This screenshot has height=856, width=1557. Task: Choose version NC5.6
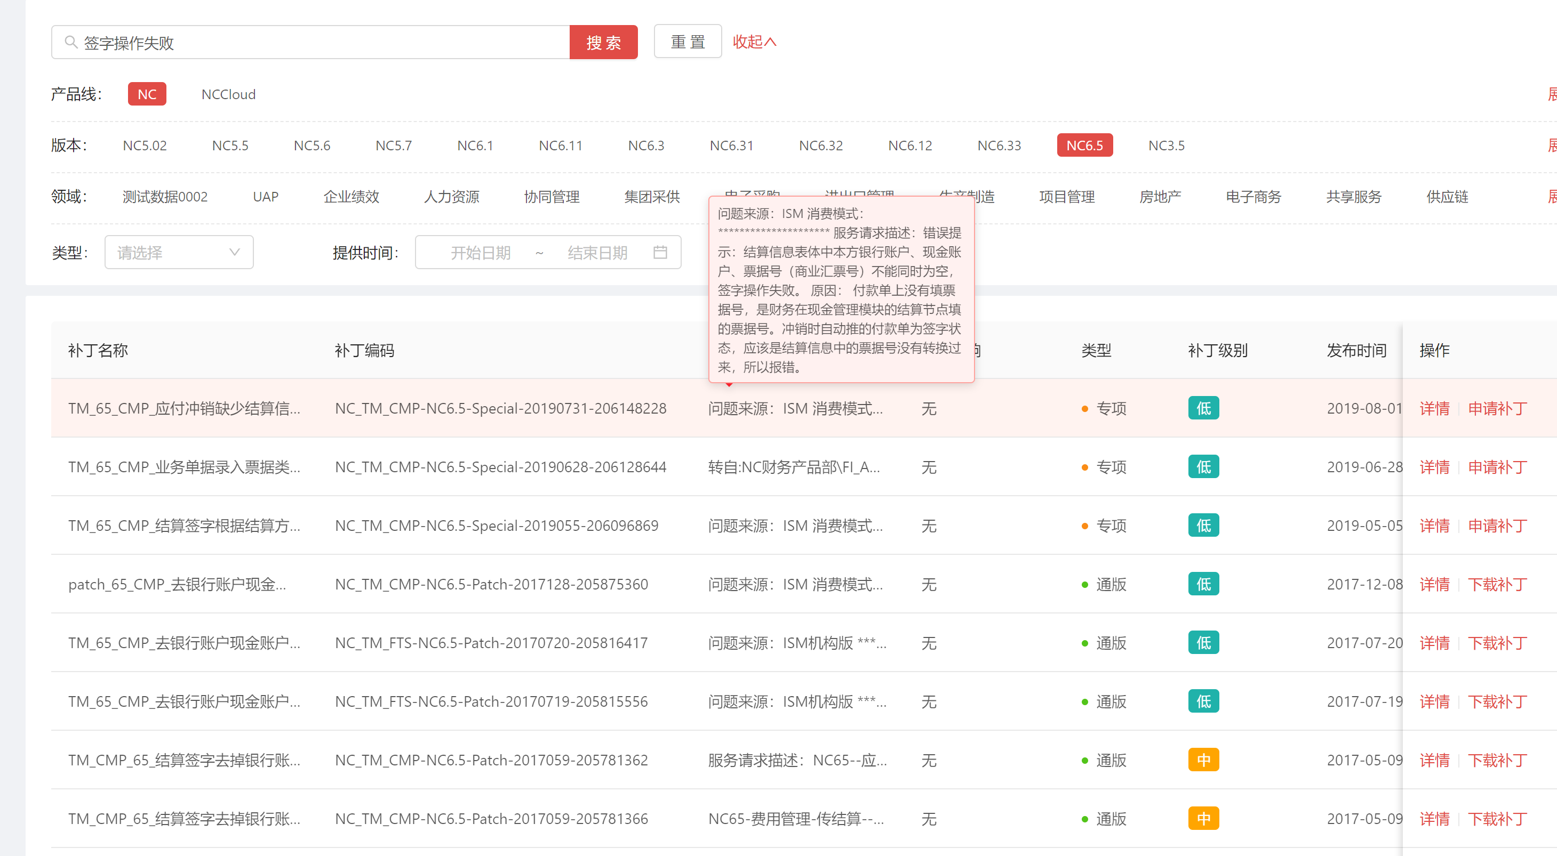pyautogui.click(x=312, y=146)
